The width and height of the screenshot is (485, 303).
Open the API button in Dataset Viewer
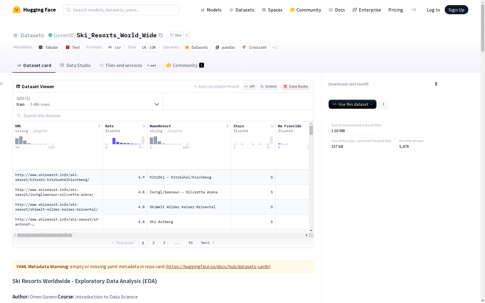249,86
